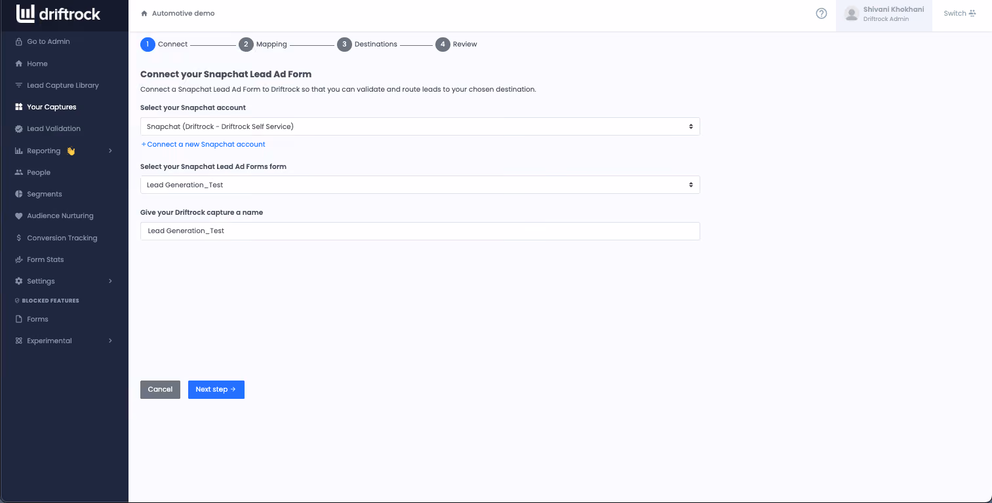Click the Form Stats chart icon
The height and width of the screenshot is (503, 992).
click(18, 259)
